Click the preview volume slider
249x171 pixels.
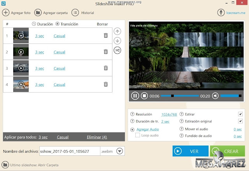[x=231, y=96]
